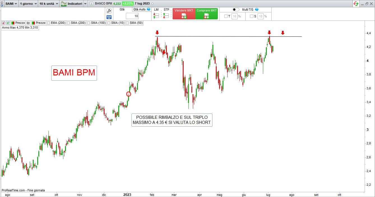
Task: Click the 2023 label on time axis
Action: click(x=128, y=194)
